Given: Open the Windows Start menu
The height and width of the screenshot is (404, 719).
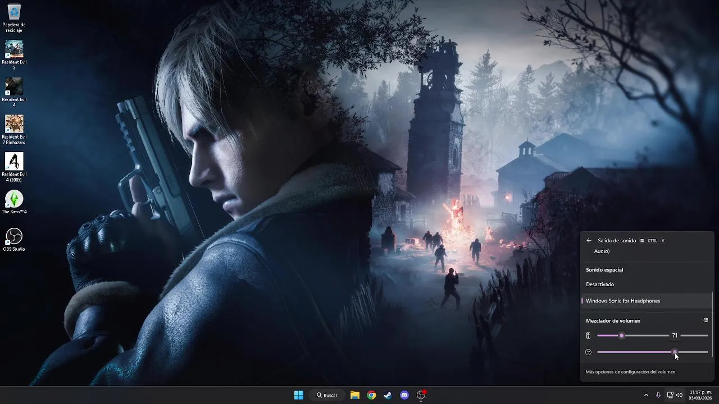Looking at the screenshot, I should click(299, 395).
